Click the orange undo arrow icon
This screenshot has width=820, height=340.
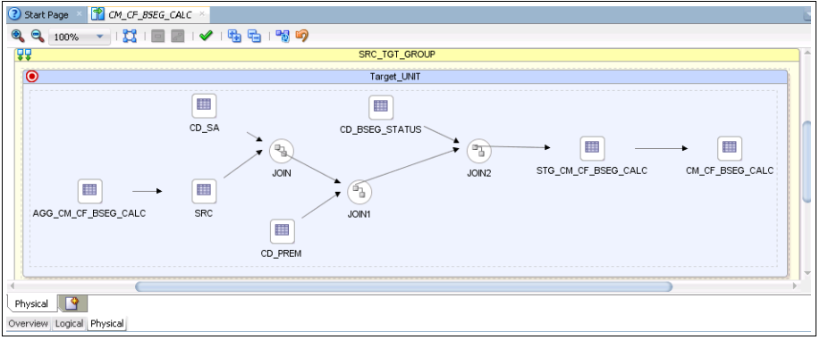[302, 36]
